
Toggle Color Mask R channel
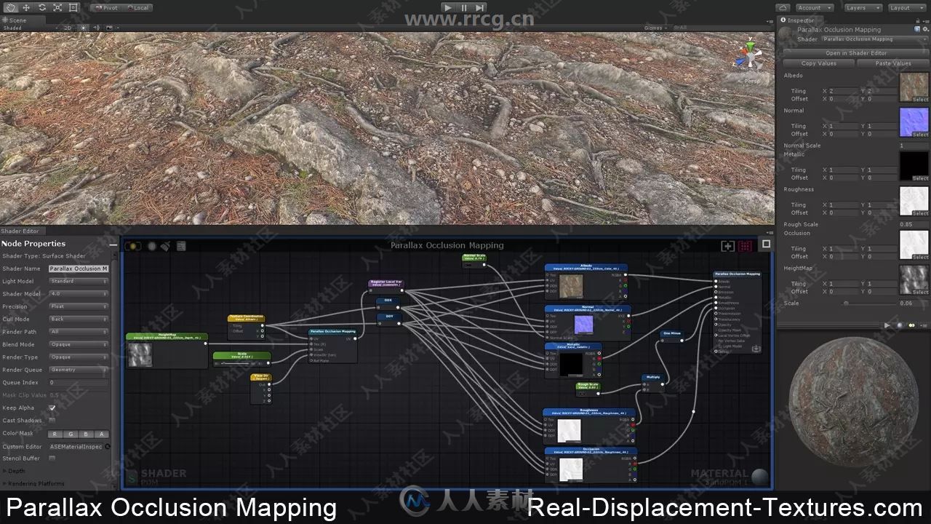tap(55, 434)
